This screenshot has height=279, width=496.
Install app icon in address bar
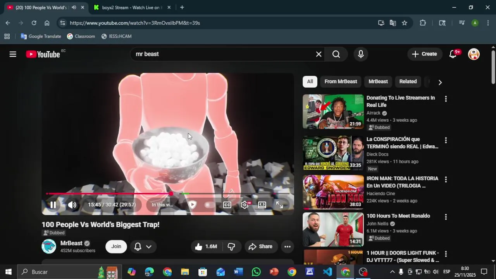(381, 23)
